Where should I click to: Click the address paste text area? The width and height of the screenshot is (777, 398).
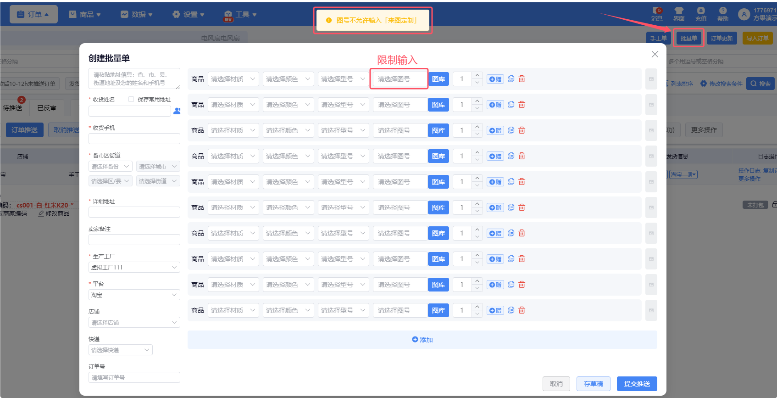[x=134, y=78]
